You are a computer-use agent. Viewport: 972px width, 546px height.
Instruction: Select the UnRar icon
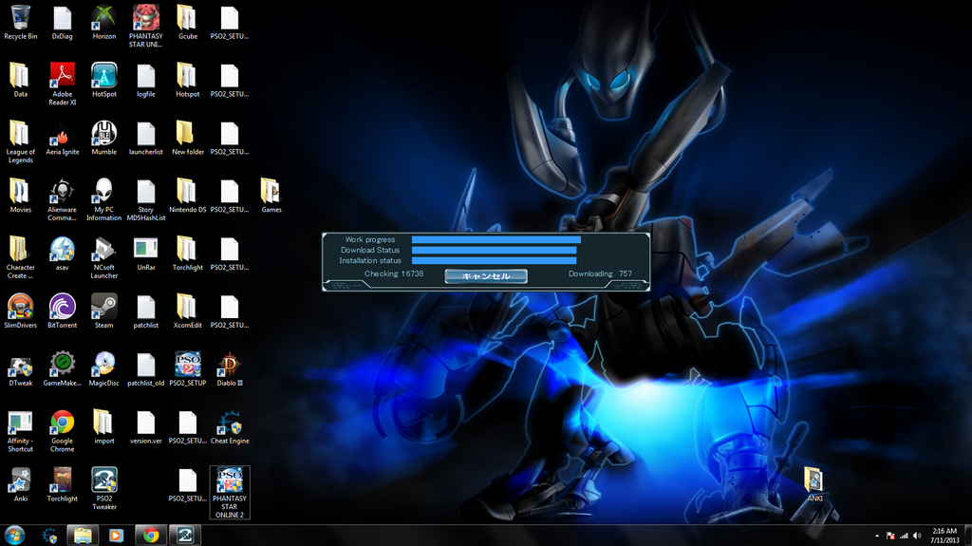click(x=145, y=254)
